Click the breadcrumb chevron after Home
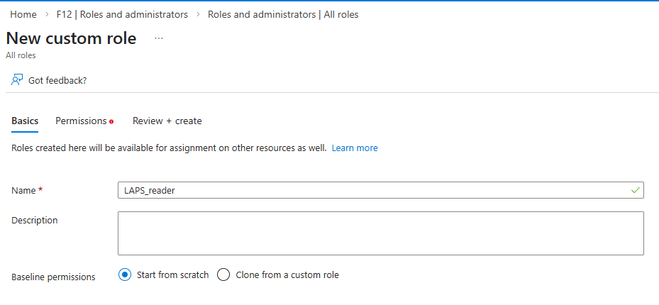The image size is (659, 305). (47, 14)
